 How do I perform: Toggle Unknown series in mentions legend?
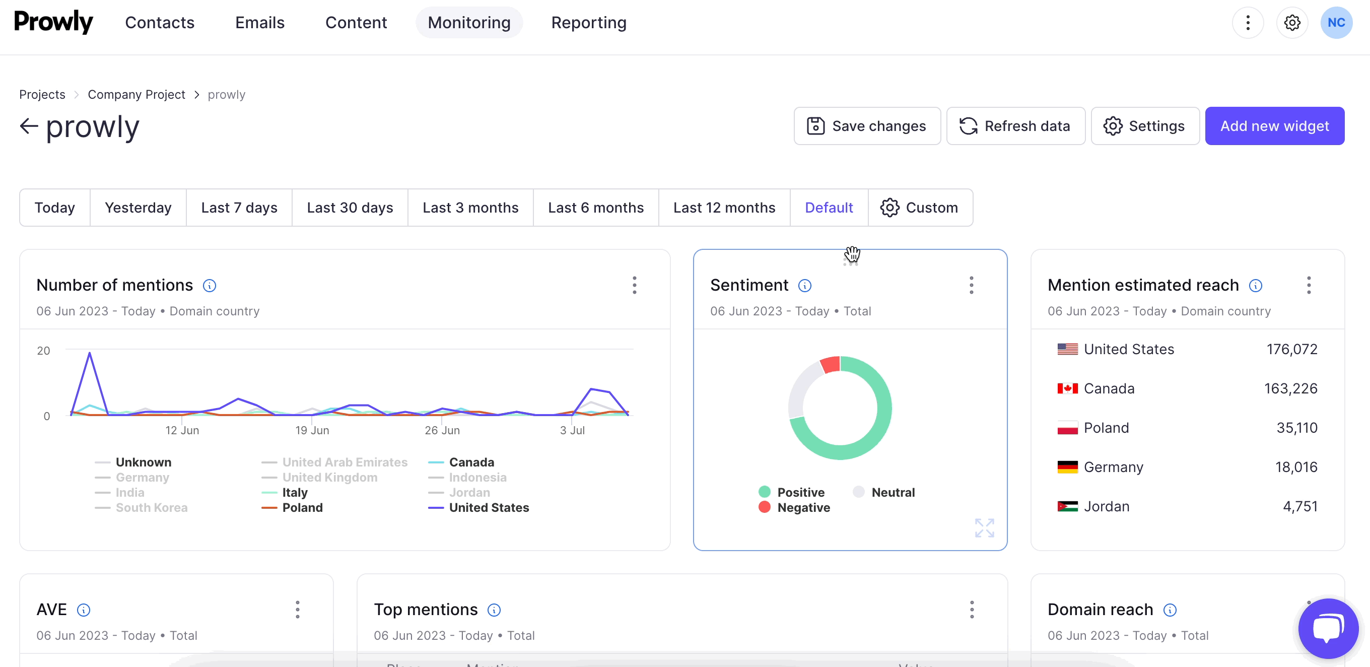point(133,462)
